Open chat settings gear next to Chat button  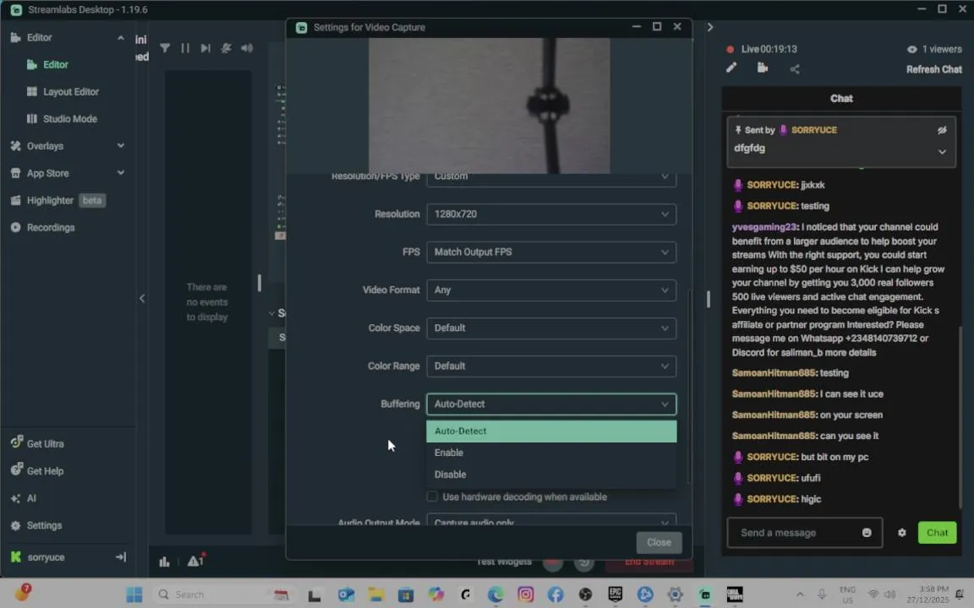[901, 532]
